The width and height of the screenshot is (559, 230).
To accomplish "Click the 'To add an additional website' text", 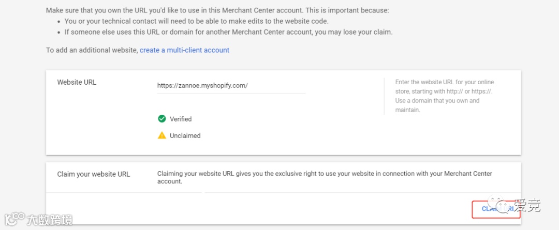I will pyautogui.click(x=92, y=50).
